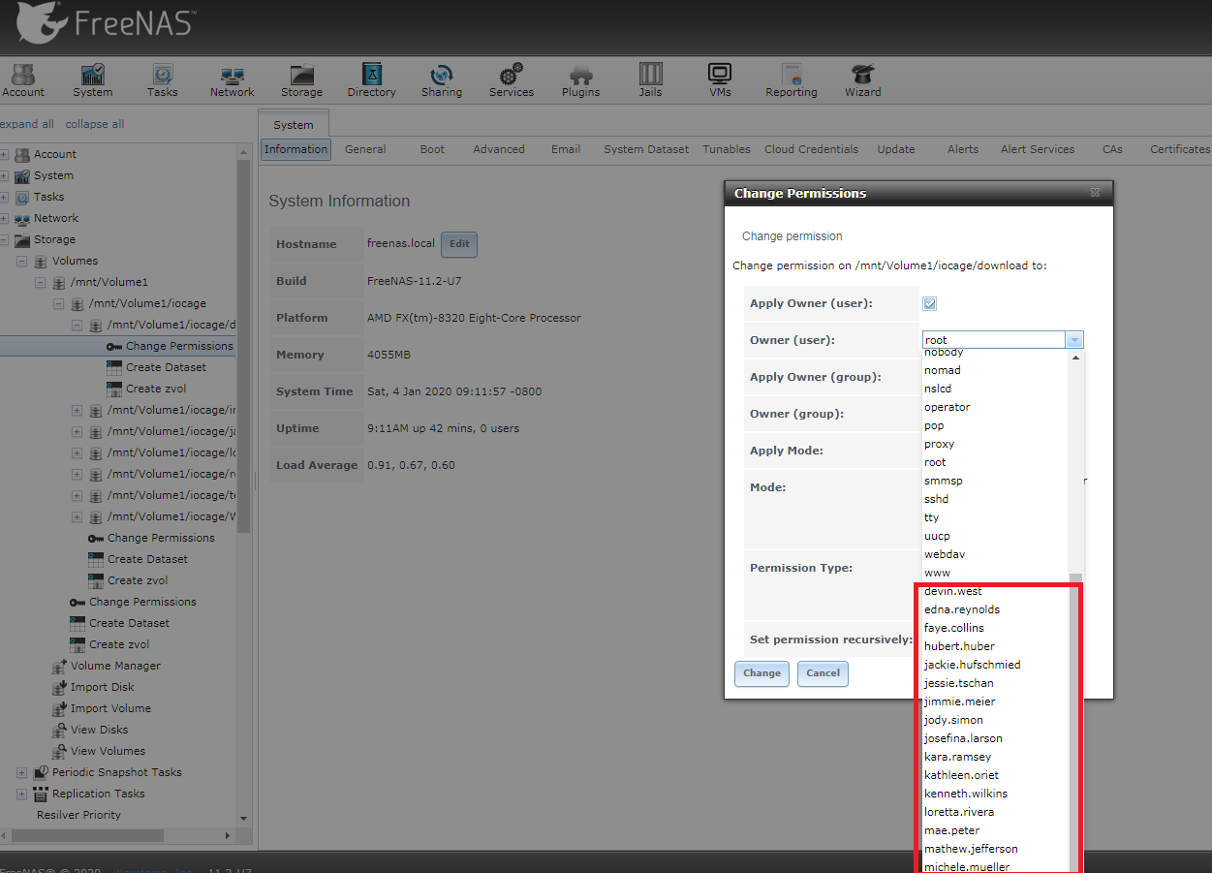Viewport: 1212px width, 873px height.
Task: Click Cancel in Change Permissions dialog
Action: pyautogui.click(x=823, y=673)
